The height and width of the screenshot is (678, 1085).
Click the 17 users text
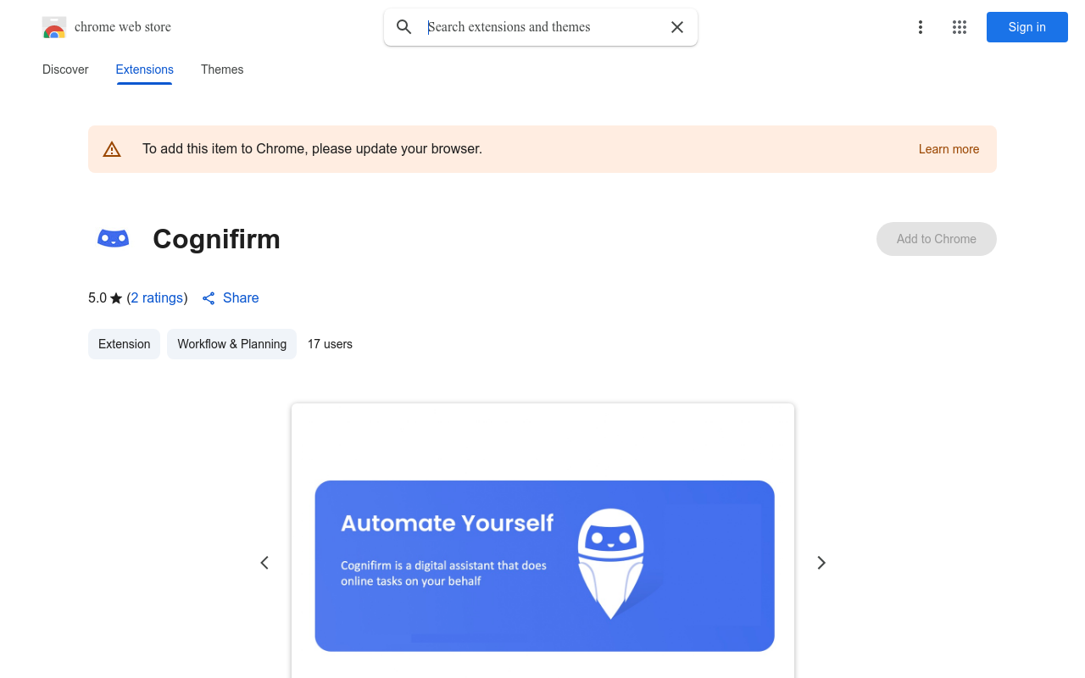click(x=330, y=344)
